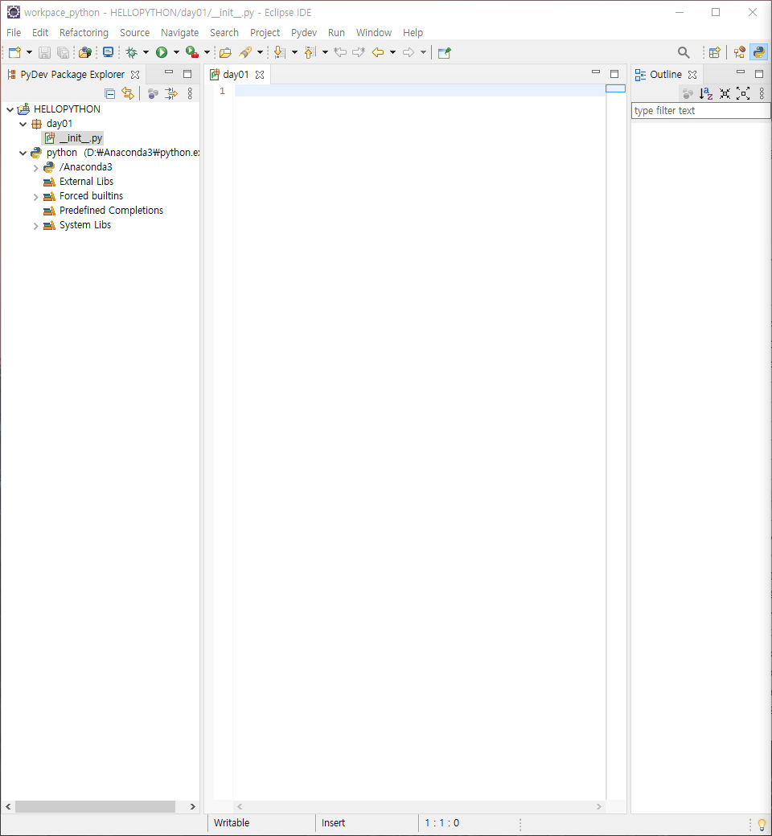Screen dimensions: 772x836
Task: Close the day01 editor tab
Action: pyautogui.click(x=260, y=75)
